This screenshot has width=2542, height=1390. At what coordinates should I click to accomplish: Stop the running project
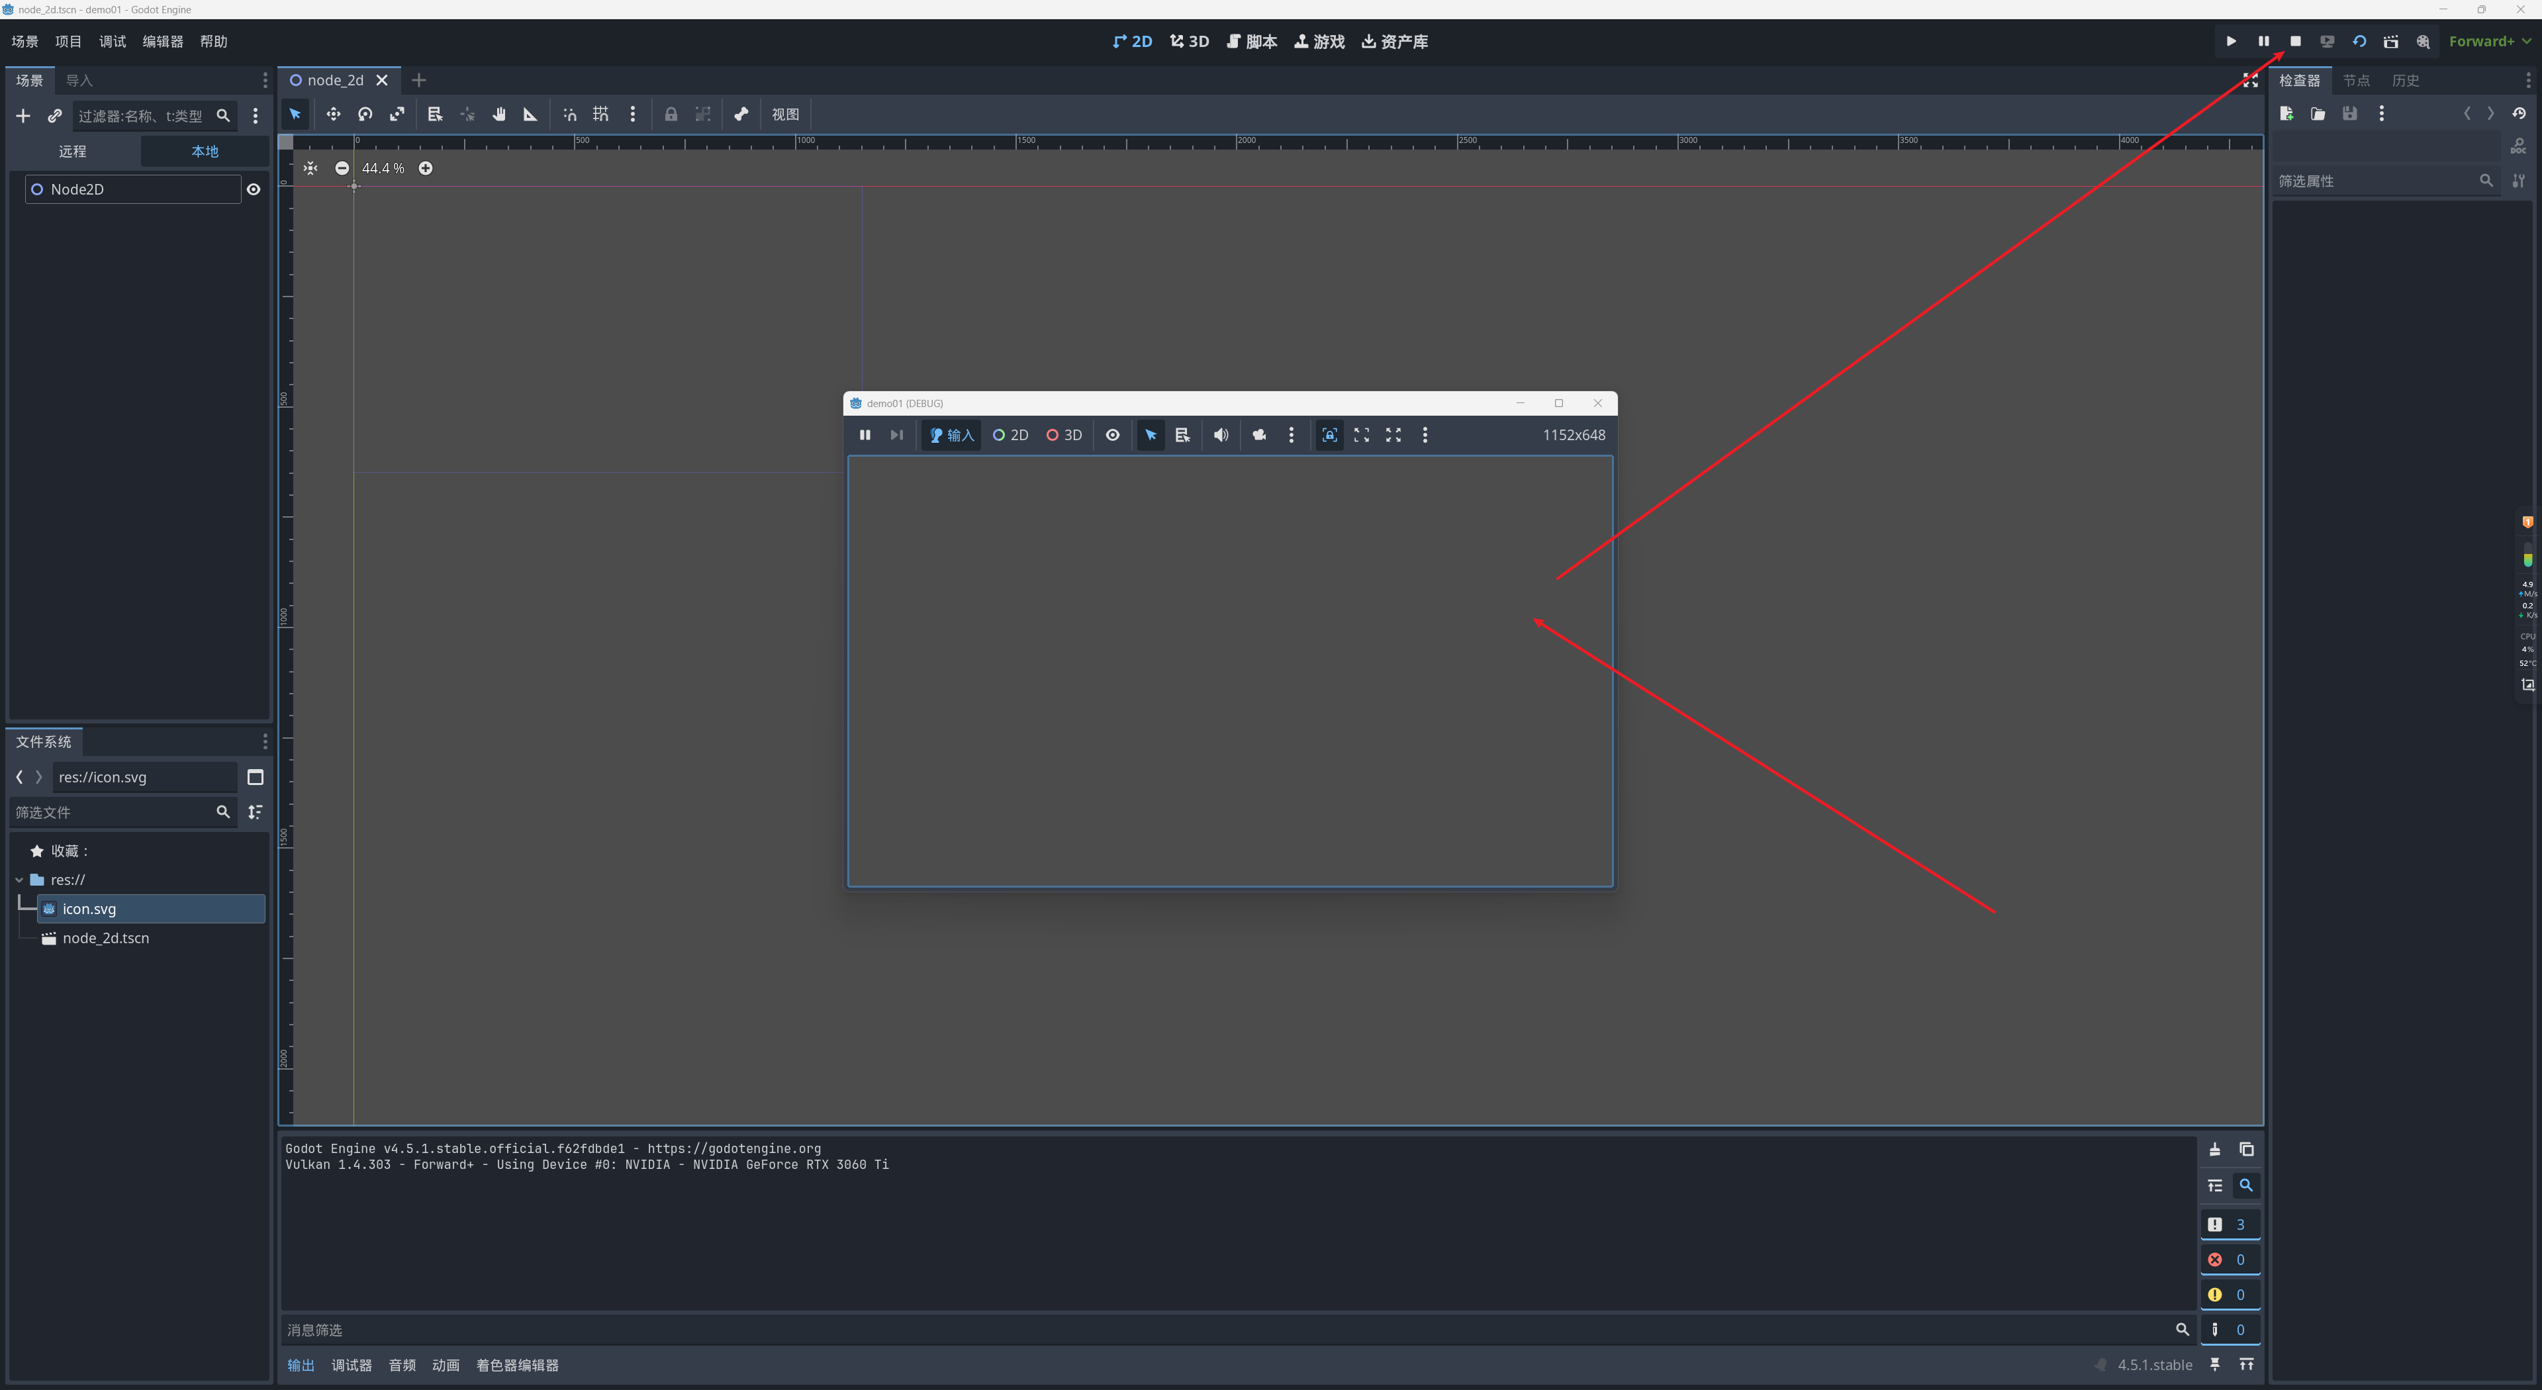[x=2295, y=42]
